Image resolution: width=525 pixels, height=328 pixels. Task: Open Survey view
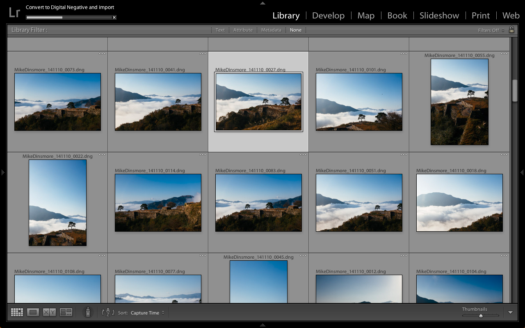66,312
